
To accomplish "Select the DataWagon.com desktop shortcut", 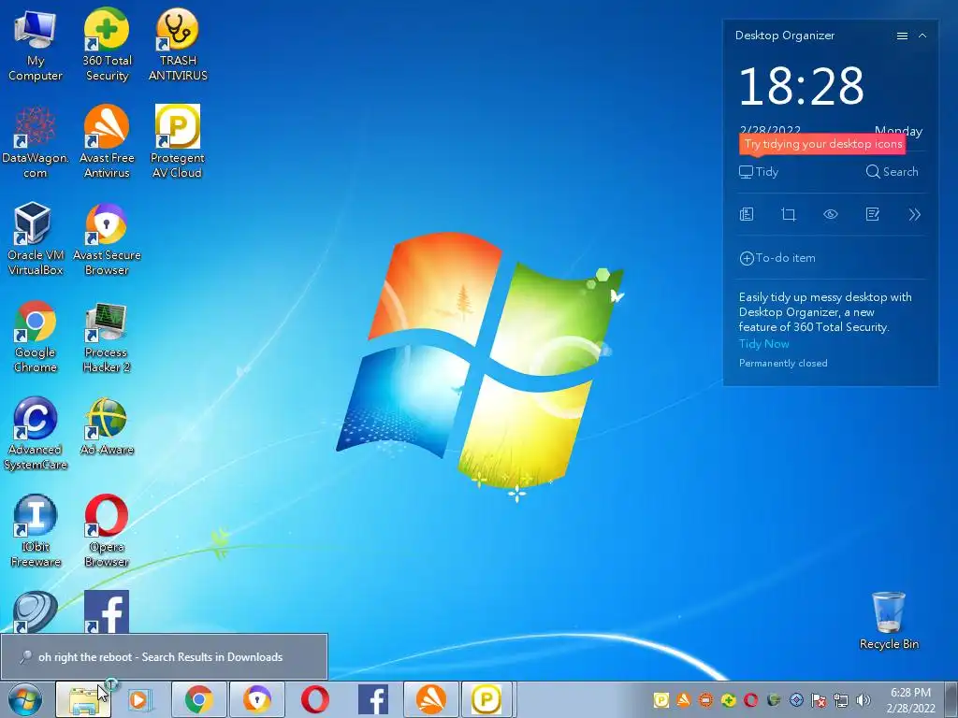I will coord(36,142).
